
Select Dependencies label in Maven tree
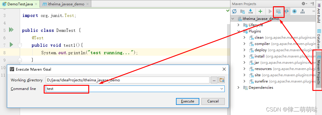tap(261, 87)
